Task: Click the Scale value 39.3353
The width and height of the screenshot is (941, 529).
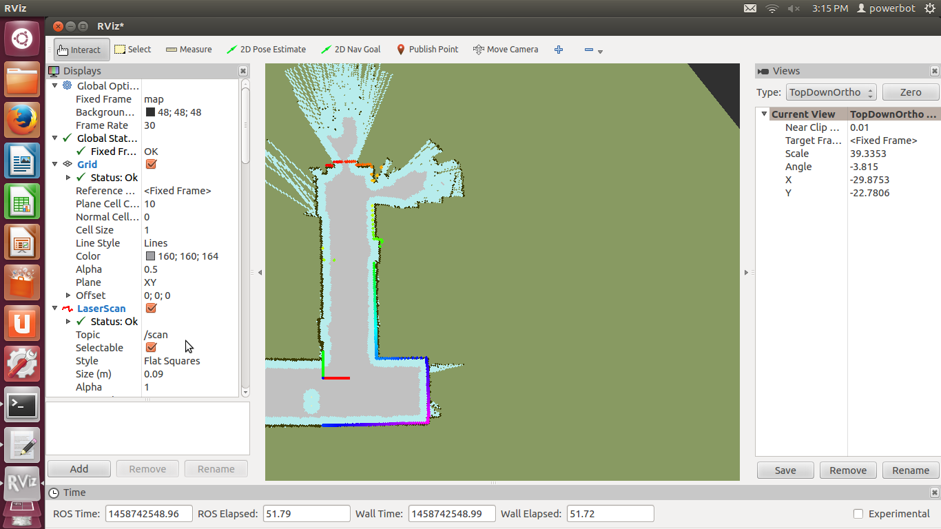Action: tap(870, 153)
